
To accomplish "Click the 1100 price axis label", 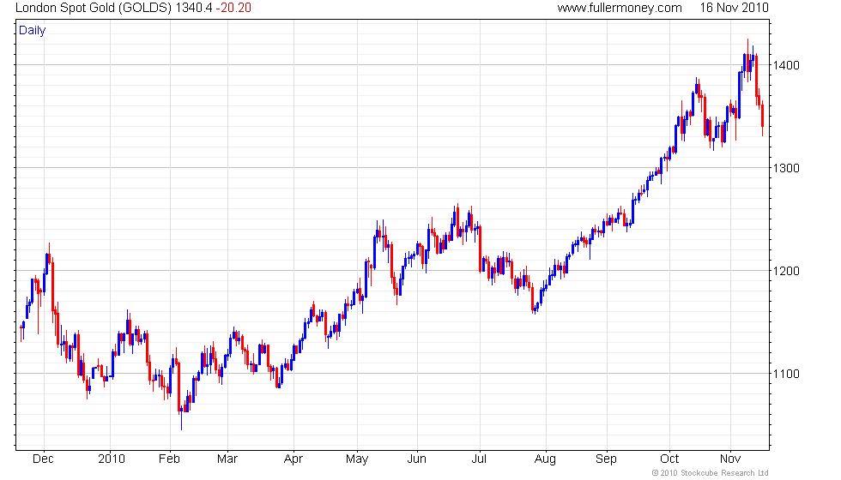I will [786, 374].
